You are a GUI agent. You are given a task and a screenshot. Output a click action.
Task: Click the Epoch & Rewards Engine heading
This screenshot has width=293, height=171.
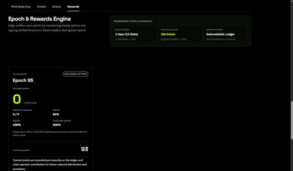[40, 19]
